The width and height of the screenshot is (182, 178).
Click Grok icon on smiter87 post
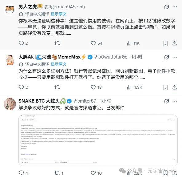click(x=167, y=101)
